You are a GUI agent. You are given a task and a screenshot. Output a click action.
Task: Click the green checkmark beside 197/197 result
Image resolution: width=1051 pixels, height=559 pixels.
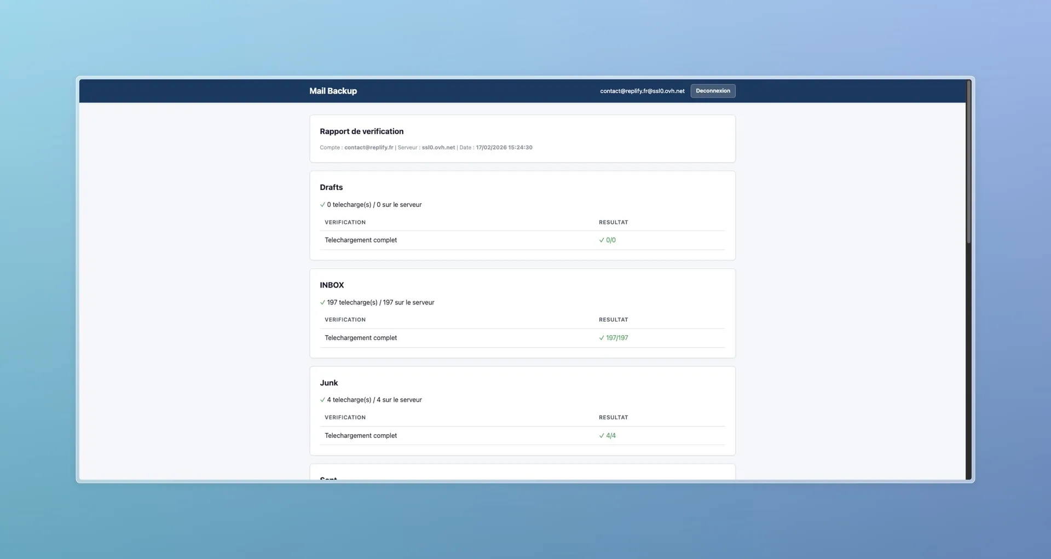point(602,338)
